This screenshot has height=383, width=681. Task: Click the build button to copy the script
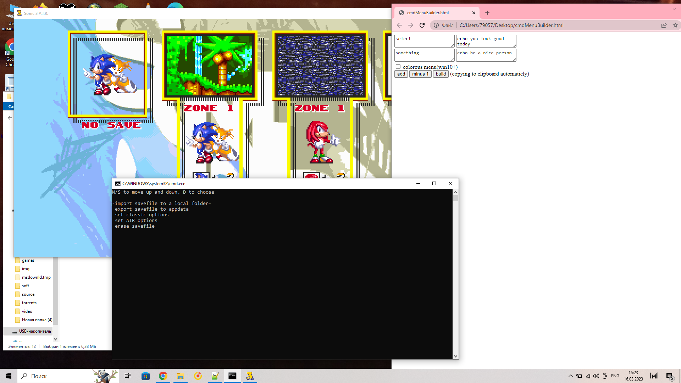441,74
